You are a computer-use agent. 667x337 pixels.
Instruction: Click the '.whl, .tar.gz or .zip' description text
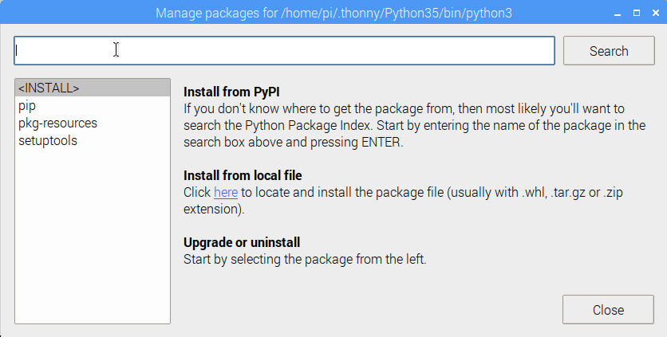pos(572,193)
